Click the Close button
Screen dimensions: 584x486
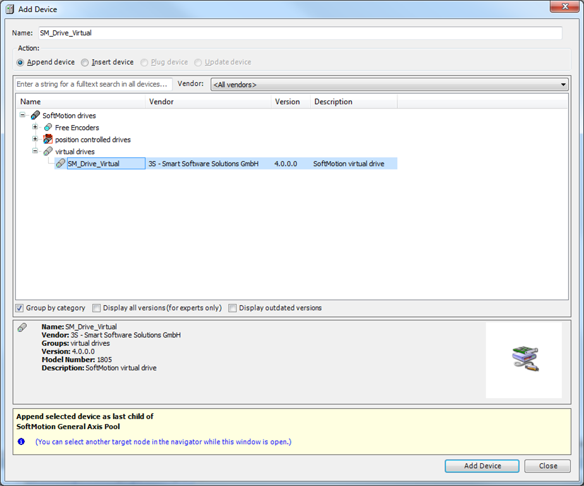coord(547,466)
